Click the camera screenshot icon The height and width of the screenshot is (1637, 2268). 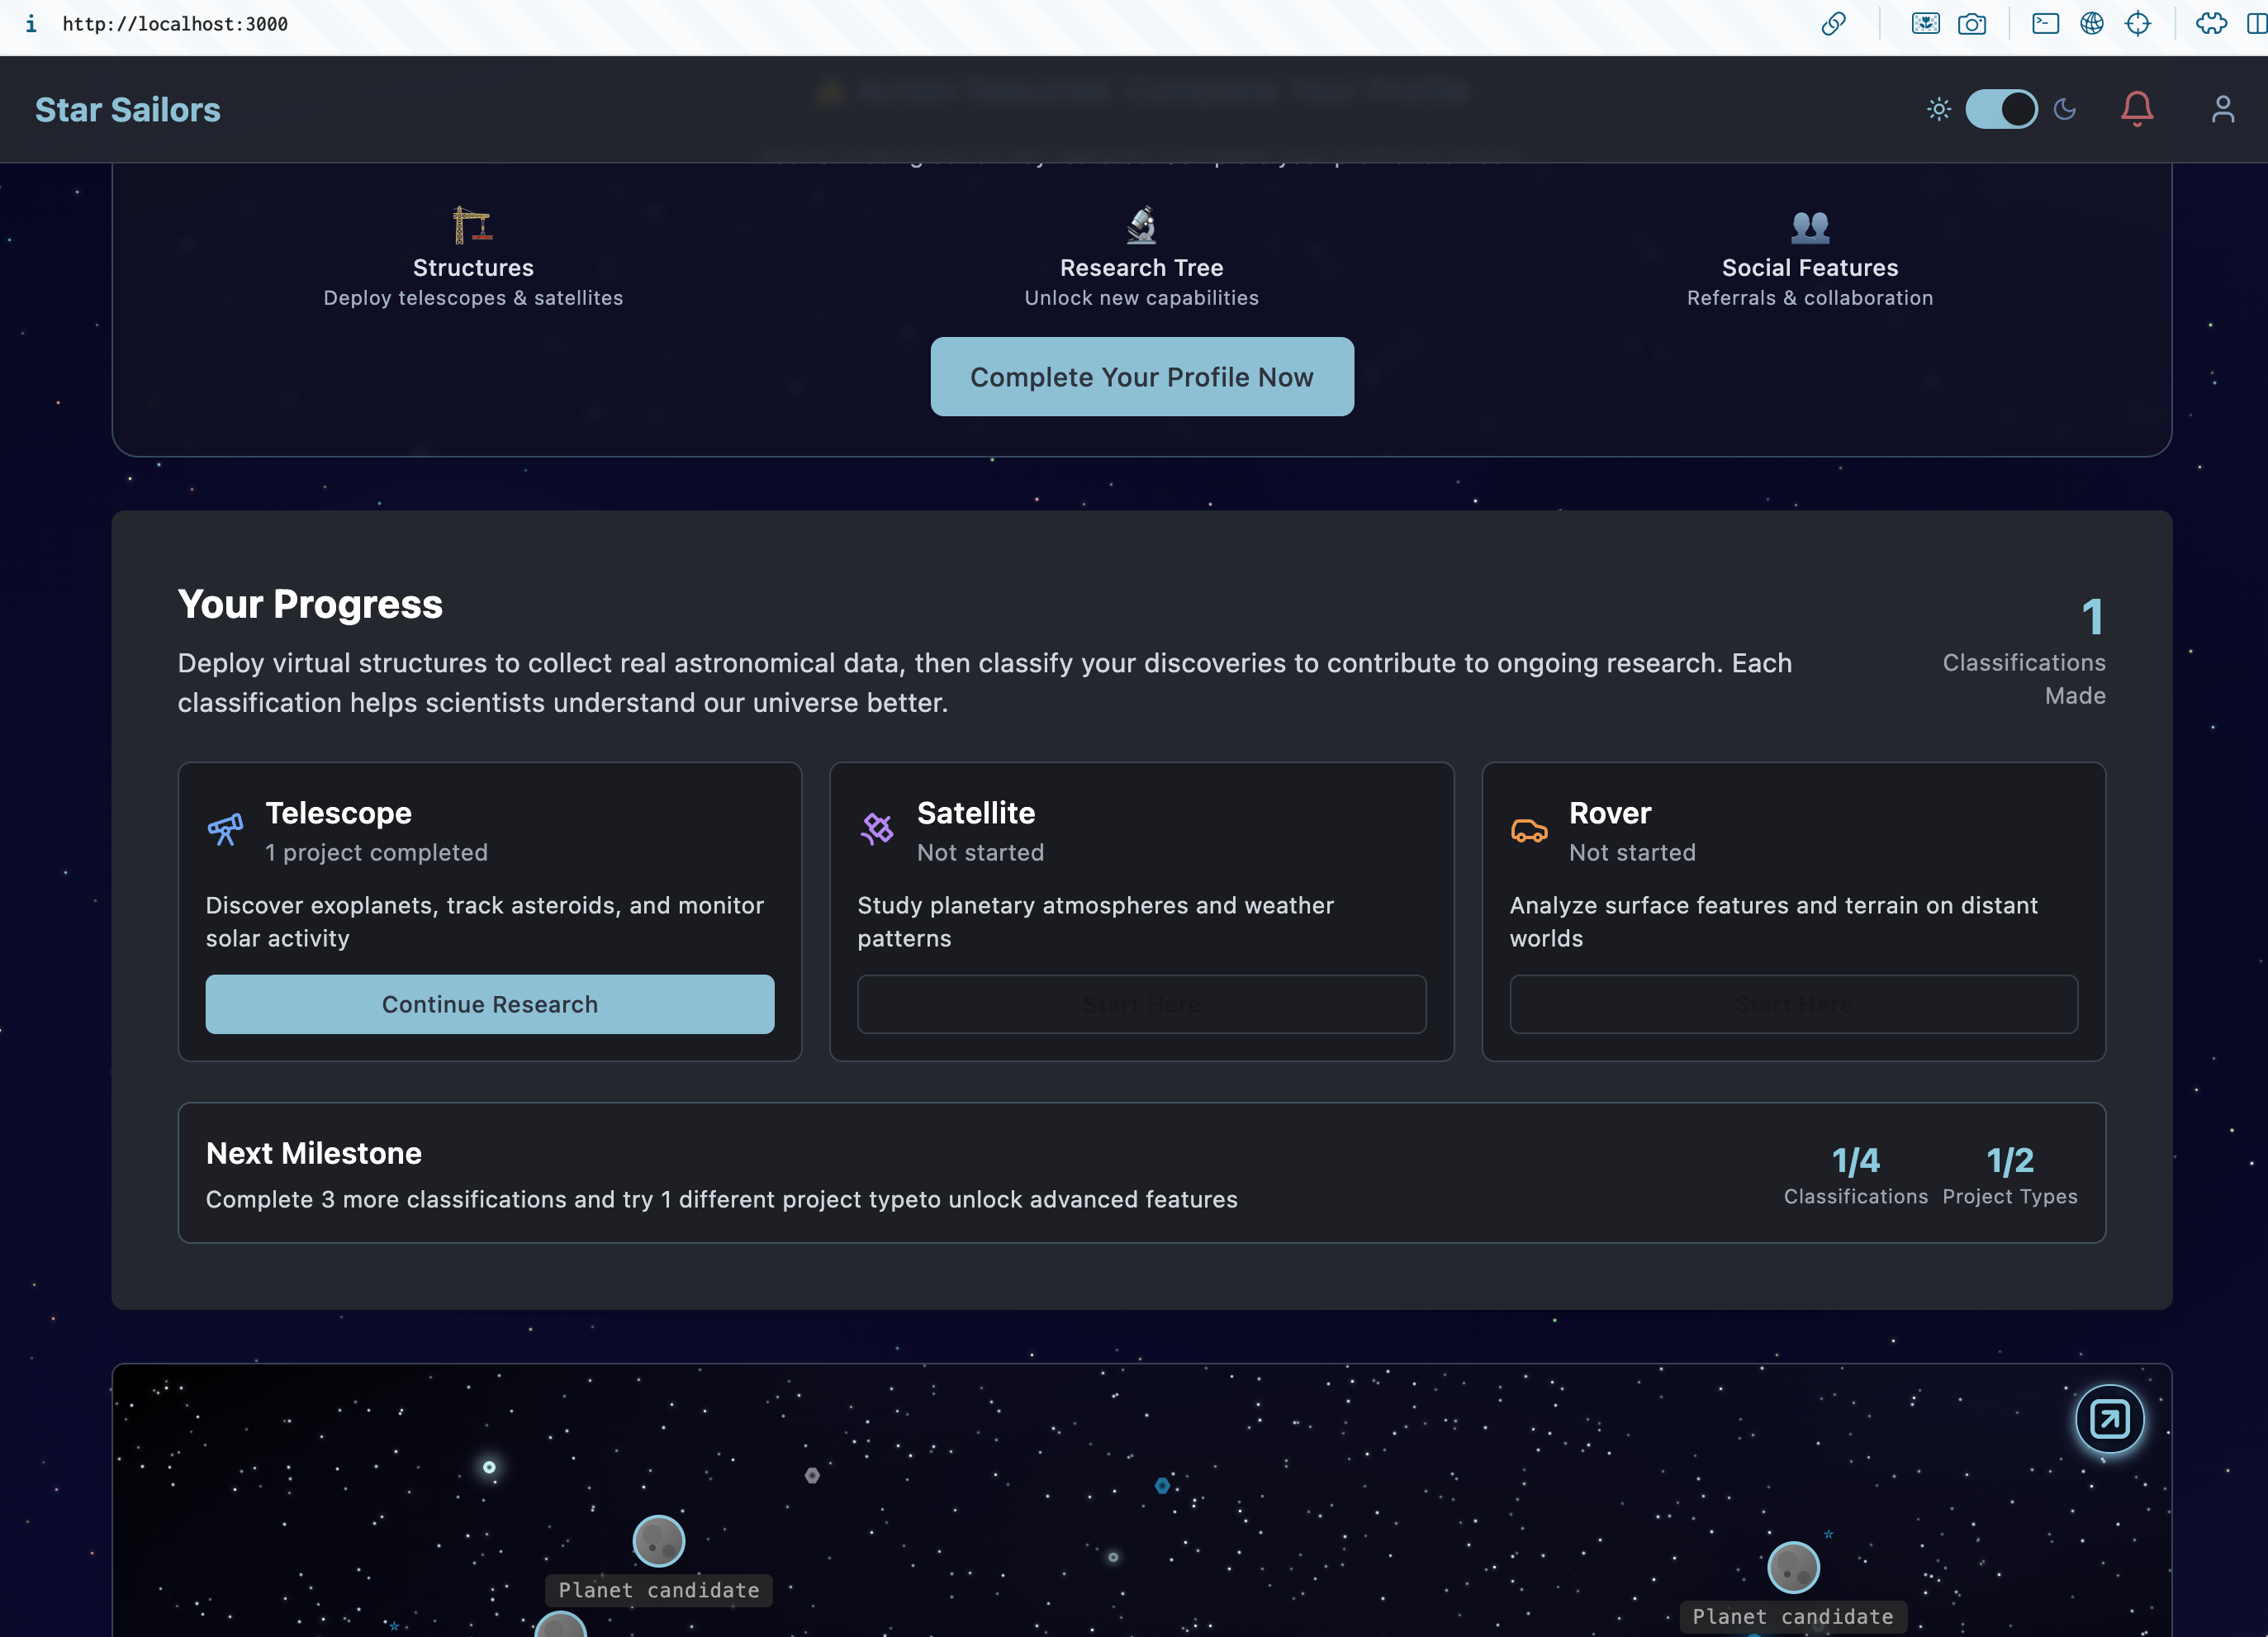point(1972,24)
